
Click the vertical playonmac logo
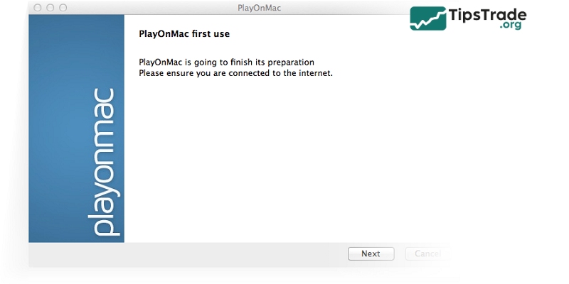pos(104,162)
